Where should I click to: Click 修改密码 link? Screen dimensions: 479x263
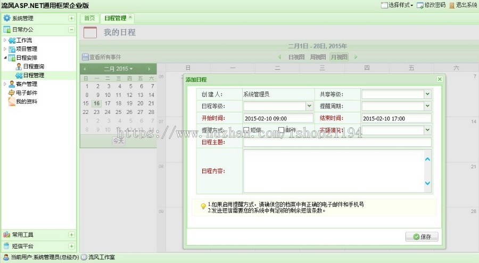point(435,5)
